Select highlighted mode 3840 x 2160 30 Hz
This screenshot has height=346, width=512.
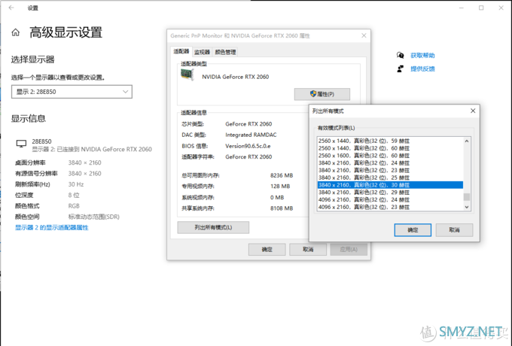click(x=390, y=185)
